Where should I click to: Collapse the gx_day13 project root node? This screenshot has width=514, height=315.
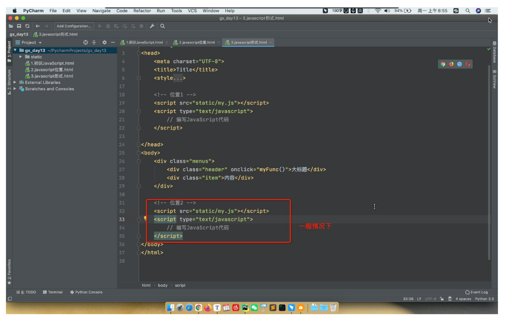point(15,51)
